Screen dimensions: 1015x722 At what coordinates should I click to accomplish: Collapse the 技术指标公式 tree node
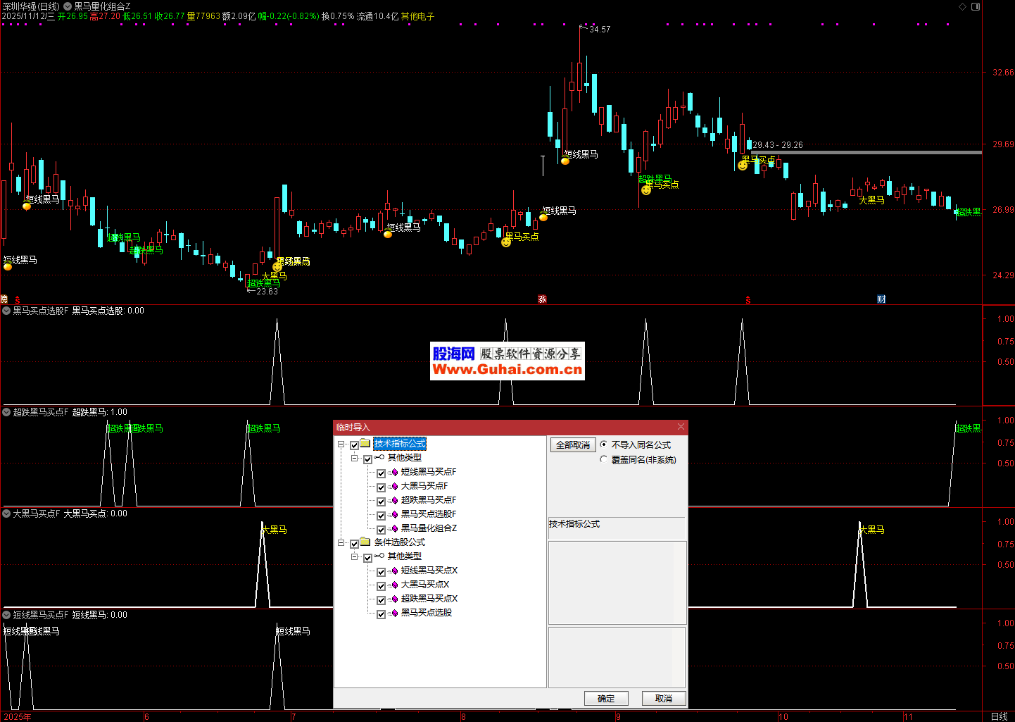click(x=341, y=444)
